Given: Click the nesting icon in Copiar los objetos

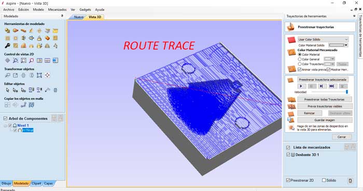Looking at the screenshot, I should pyautogui.click(x=31, y=105).
